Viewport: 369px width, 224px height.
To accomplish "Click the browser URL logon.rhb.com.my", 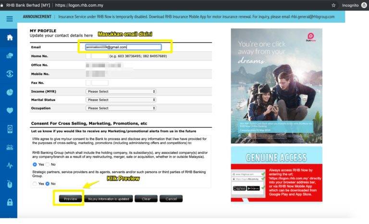I will pyautogui.click(x=79, y=5).
